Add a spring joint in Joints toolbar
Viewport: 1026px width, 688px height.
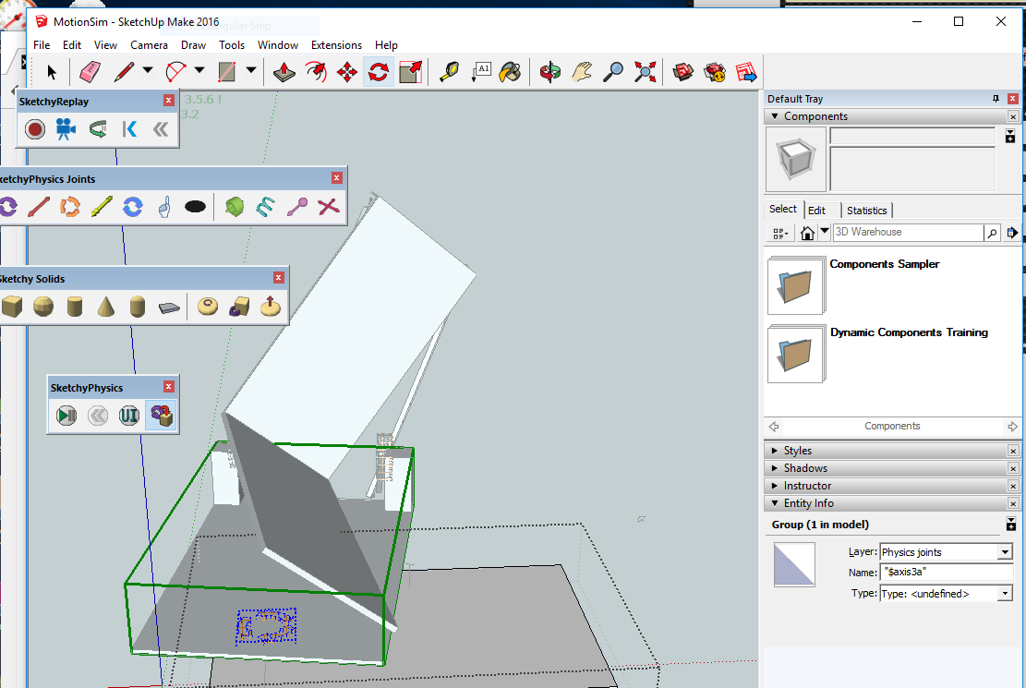pyautogui.click(x=265, y=208)
